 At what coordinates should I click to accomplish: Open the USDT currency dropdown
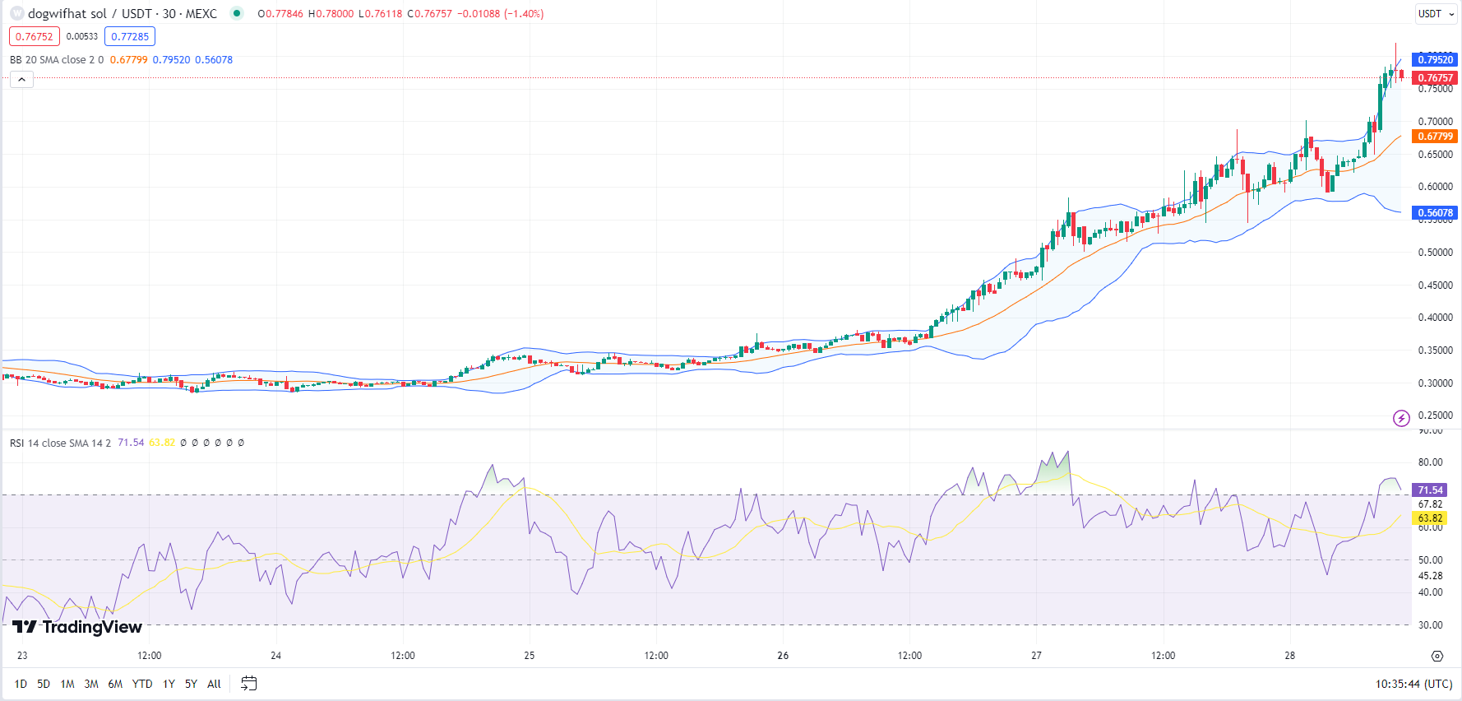point(1436,14)
